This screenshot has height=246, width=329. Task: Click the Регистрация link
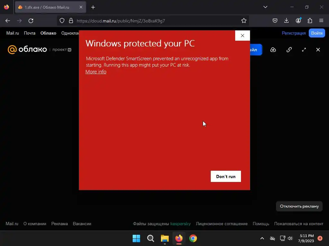[294, 33]
